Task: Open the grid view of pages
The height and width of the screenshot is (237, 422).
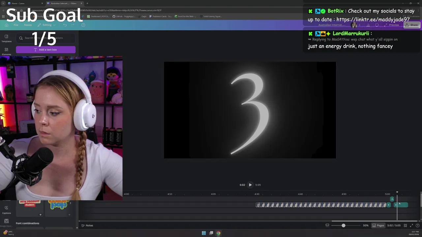Action: (405, 225)
